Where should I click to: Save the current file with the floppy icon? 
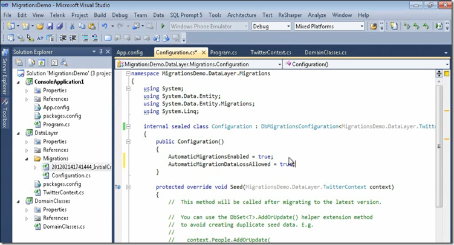50,27
